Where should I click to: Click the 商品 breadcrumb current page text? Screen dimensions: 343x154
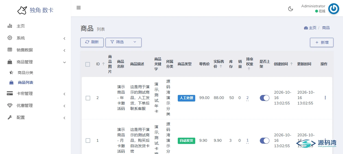tap(326, 28)
